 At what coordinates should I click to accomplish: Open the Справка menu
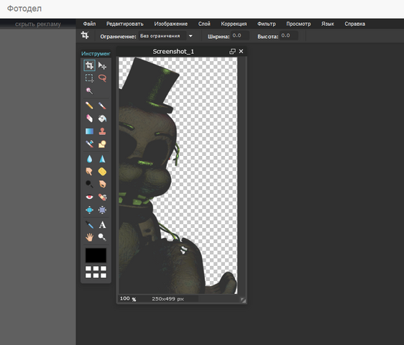click(355, 24)
